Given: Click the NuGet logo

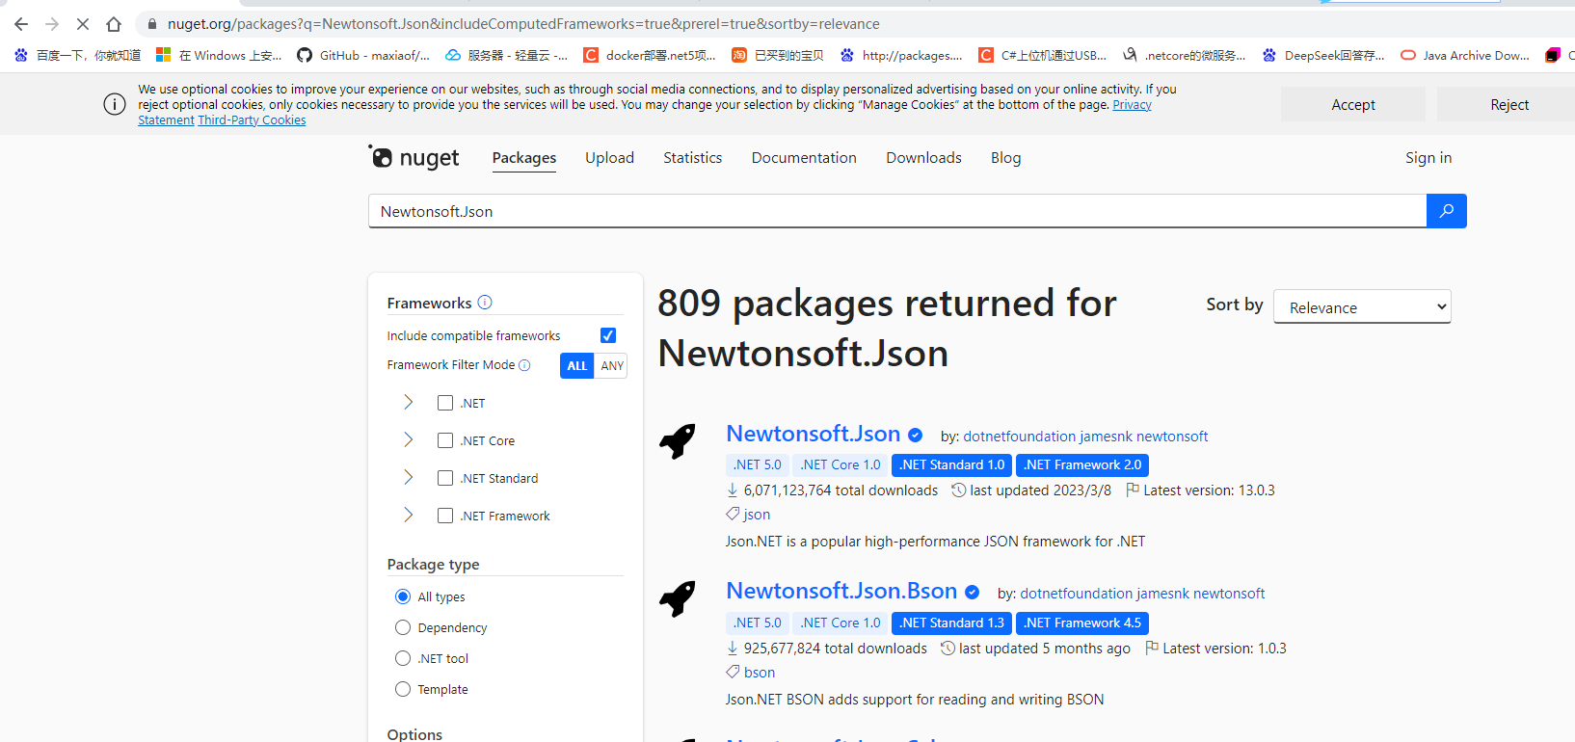Looking at the screenshot, I should [x=414, y=157].
